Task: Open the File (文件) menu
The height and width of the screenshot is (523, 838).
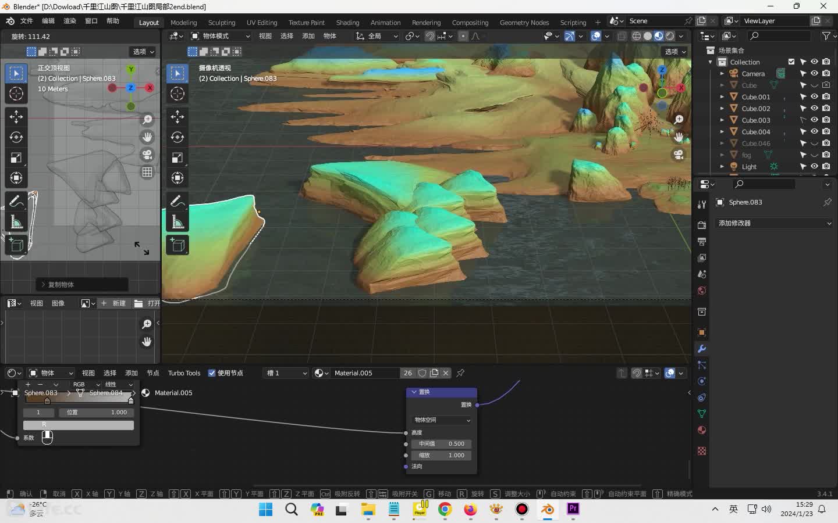Action: pyautogui.click(x=27, y=21)
